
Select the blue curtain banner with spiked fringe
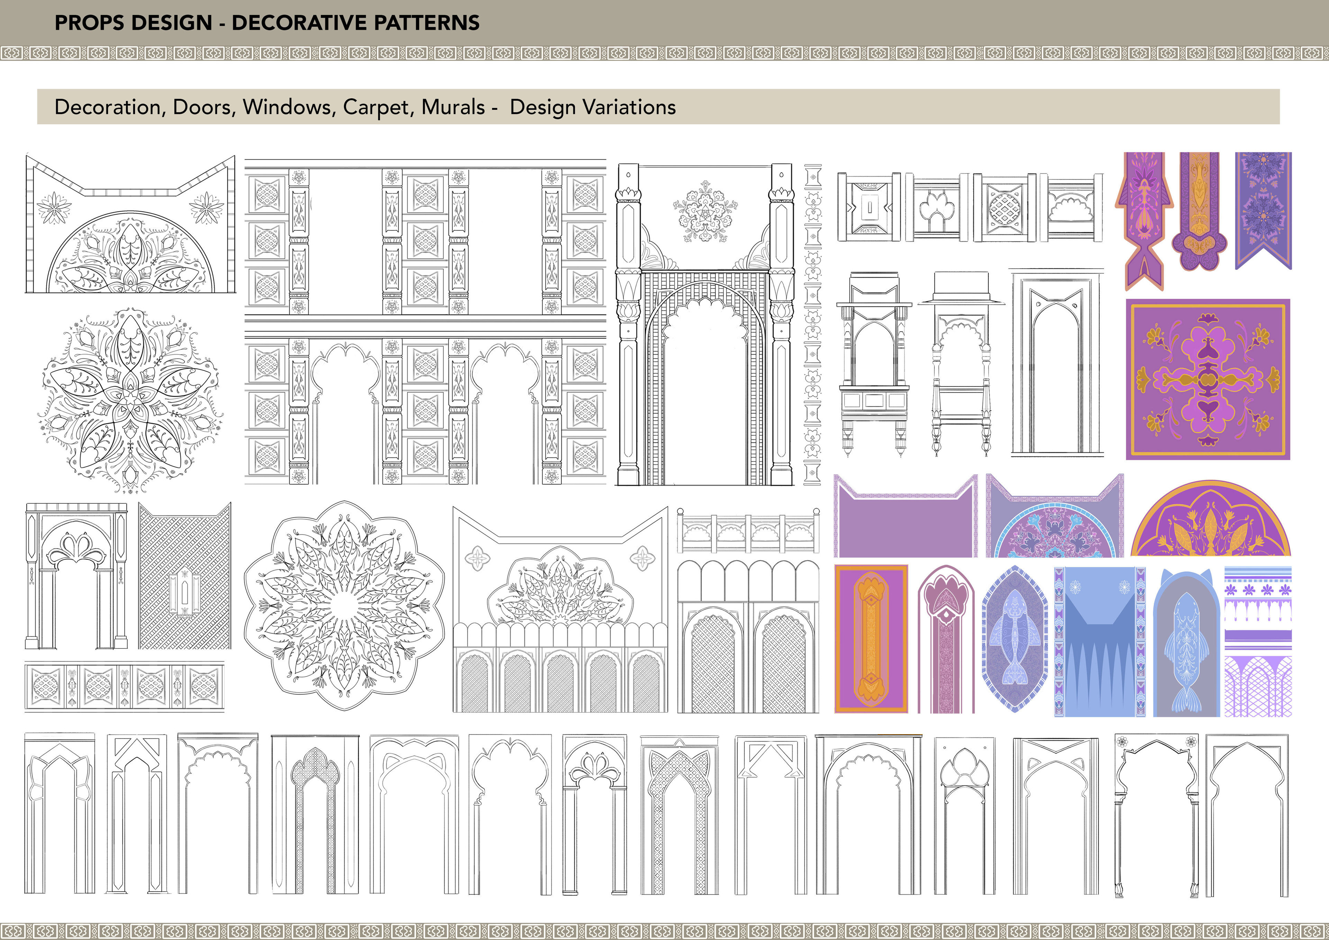tap(1099, 642)
